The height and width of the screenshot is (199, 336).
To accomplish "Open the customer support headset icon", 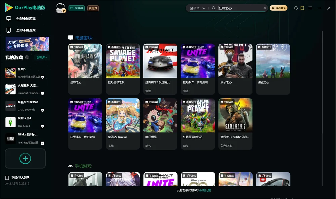I will [x=296, y=8].
